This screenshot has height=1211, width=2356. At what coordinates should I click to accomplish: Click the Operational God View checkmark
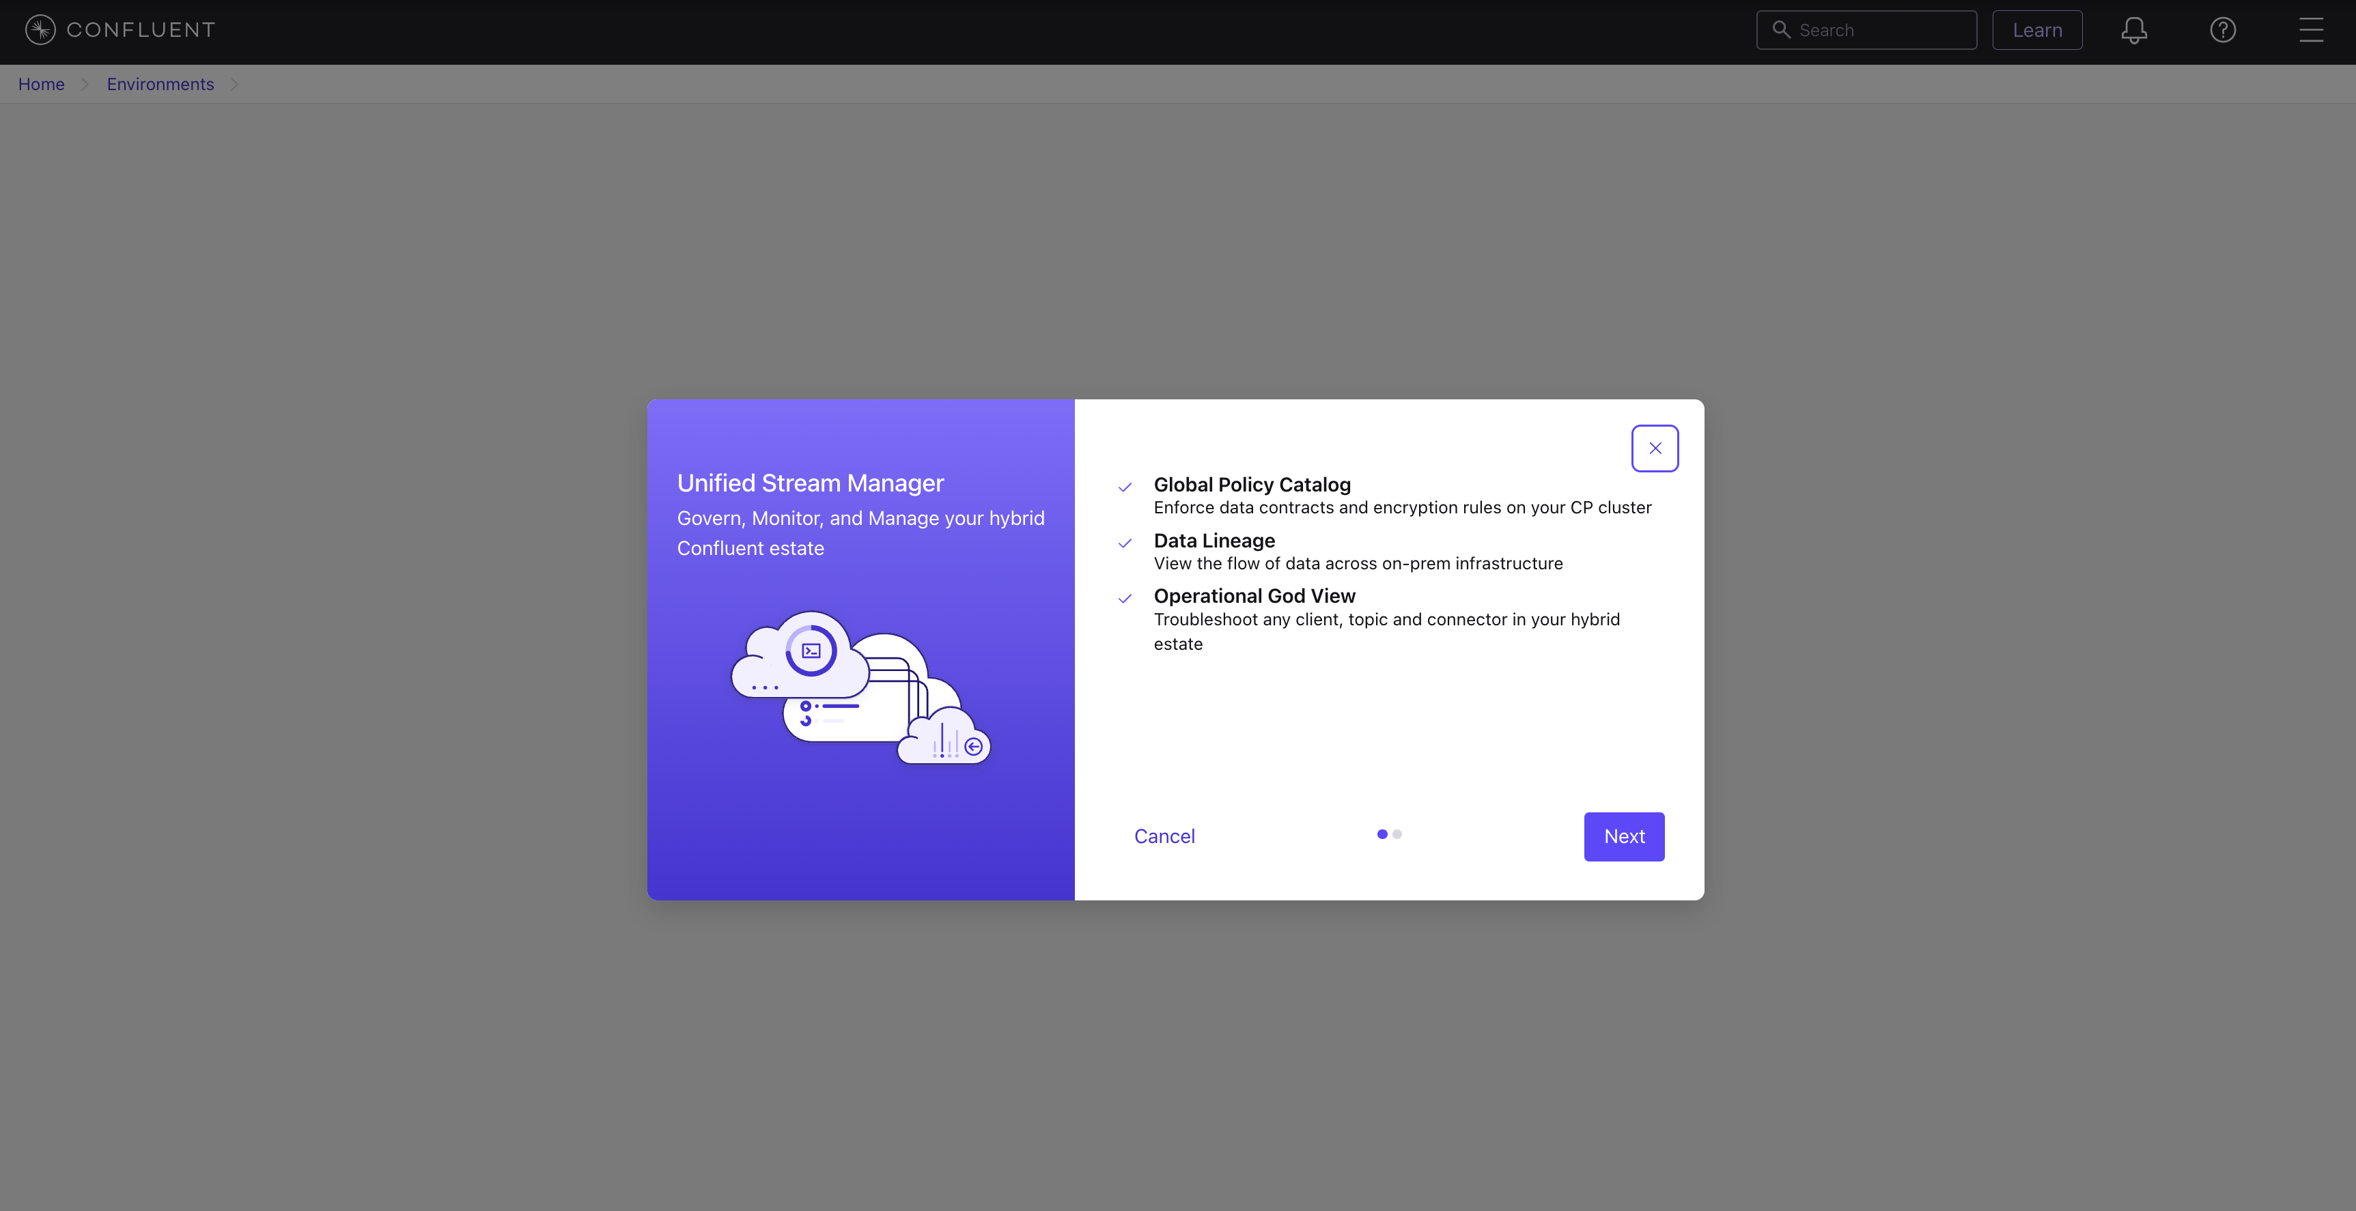(x=1125, y=599)
